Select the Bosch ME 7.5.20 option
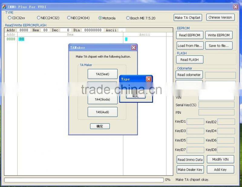This screenshot has width=242, height=187. click(x=128, y=18)
